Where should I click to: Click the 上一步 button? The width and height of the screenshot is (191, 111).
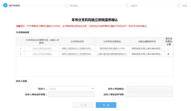coord(83,105)
